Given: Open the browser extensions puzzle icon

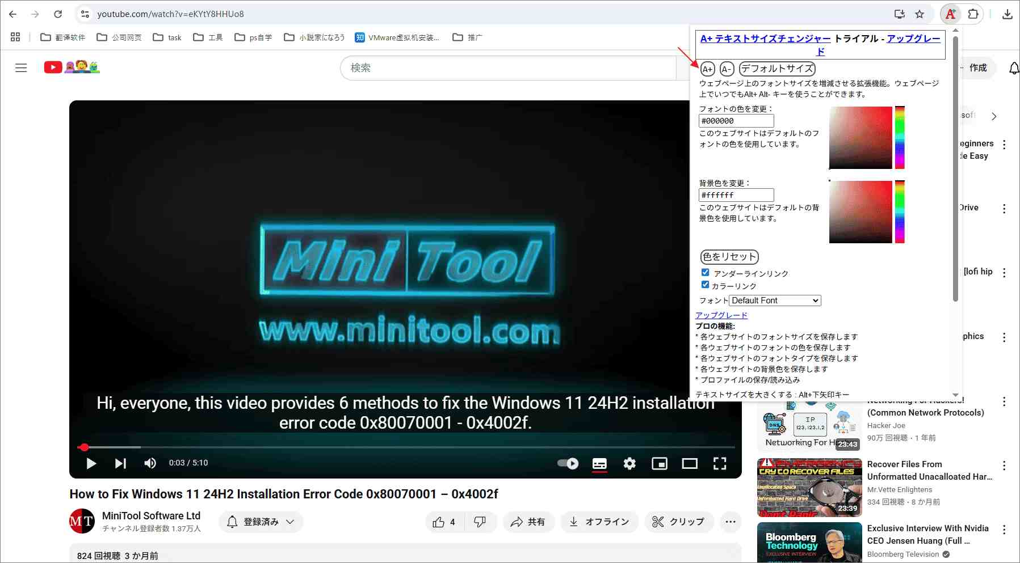Looking at the screenshot, I should click(x=973, y=14).
